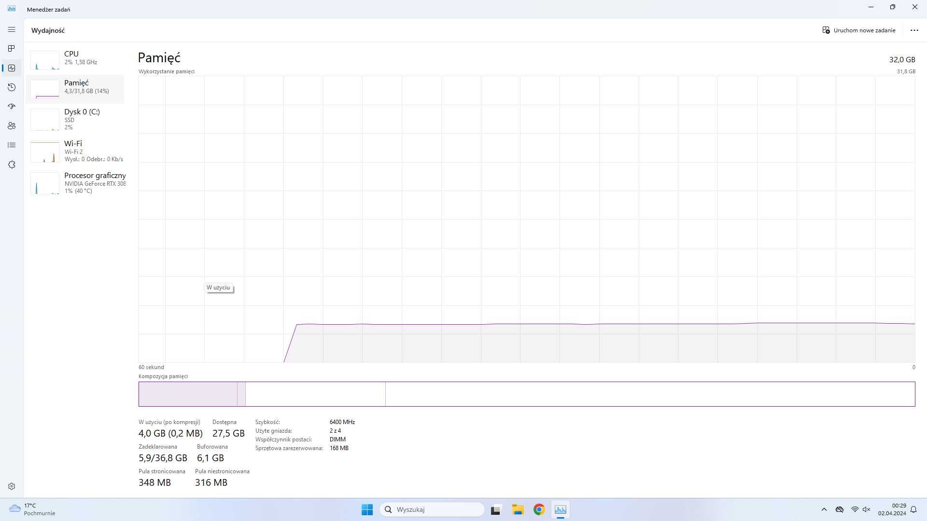The width and height of the screenshot is (927, 521).
Task: Click Uruchom nowe zadanie button
Action: [x=859, y=30]
